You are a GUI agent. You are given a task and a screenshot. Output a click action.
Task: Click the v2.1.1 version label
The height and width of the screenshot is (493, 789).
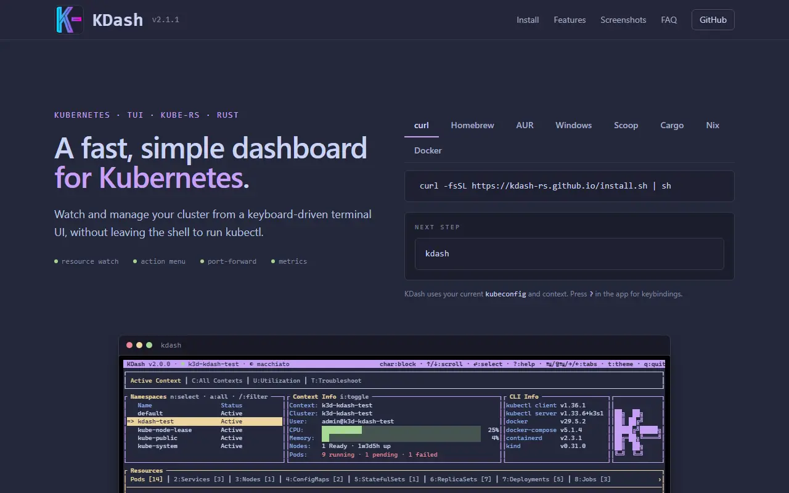[166, 20]
